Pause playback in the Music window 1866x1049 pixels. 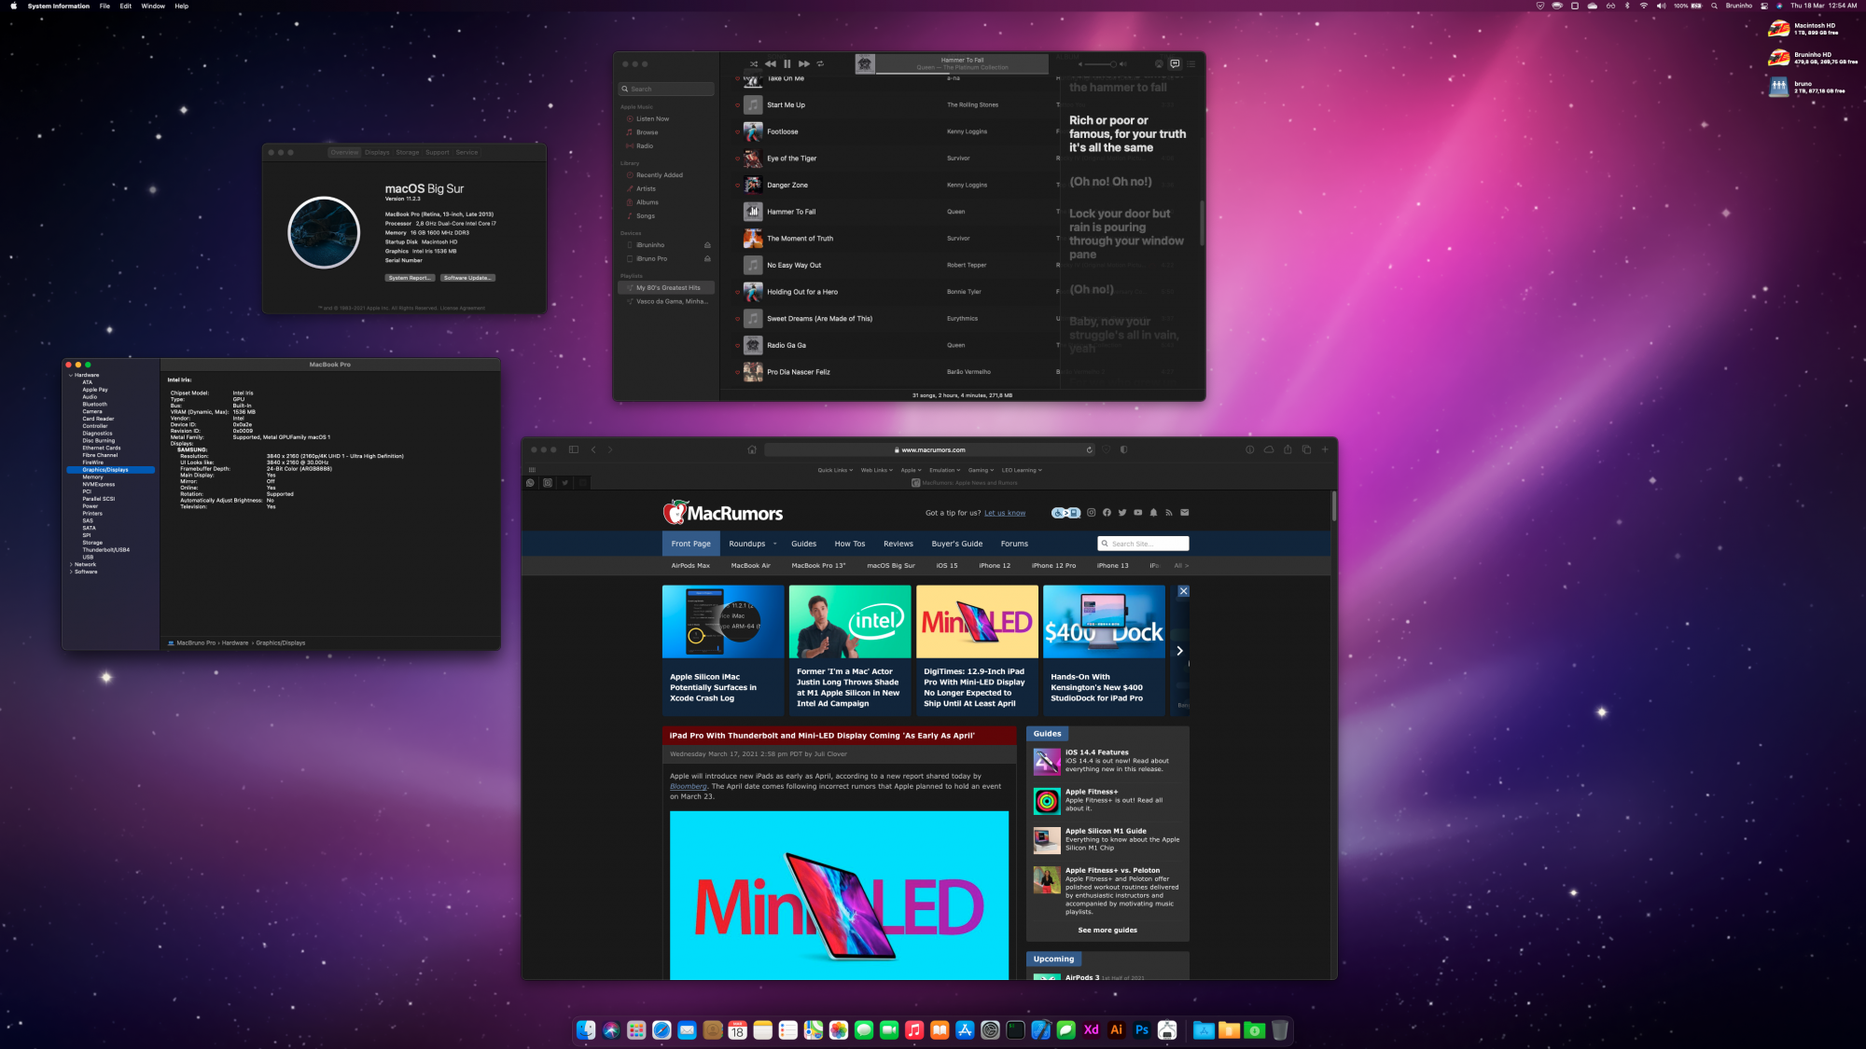tap(787, 64)
